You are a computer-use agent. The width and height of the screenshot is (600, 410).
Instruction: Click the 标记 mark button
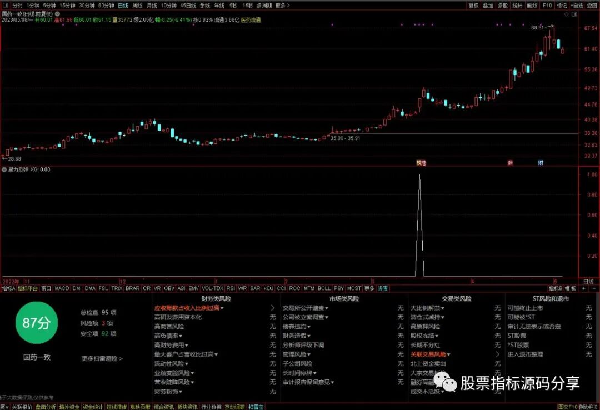click(562, 6)
